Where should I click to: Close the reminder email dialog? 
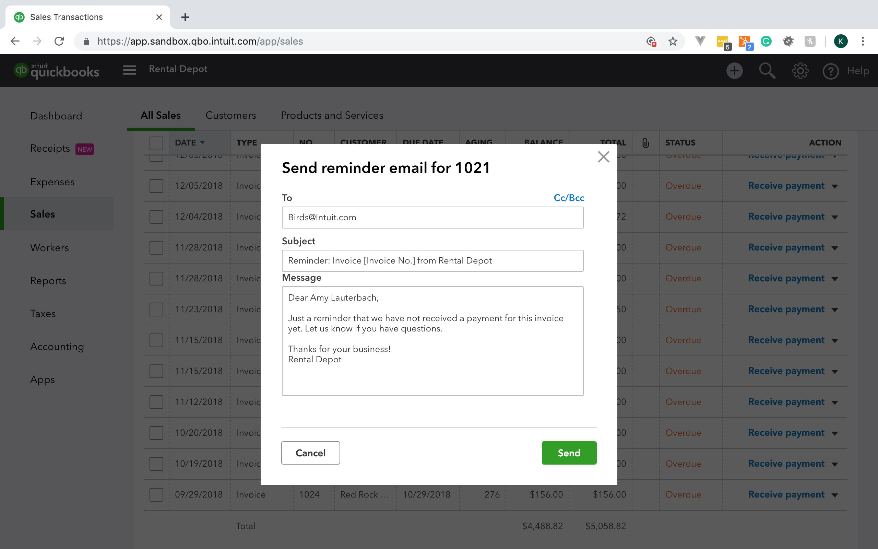[603, 157]
